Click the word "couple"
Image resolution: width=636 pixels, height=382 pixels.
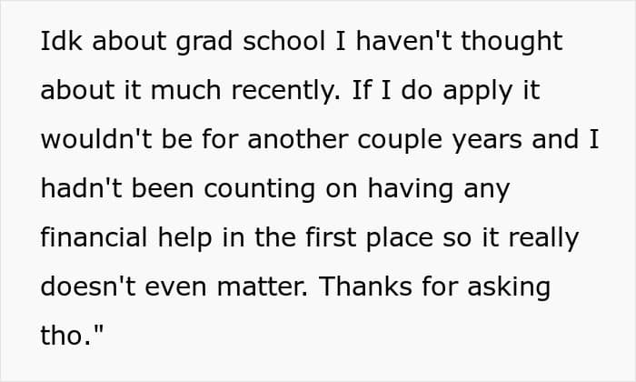click(400, 140)
